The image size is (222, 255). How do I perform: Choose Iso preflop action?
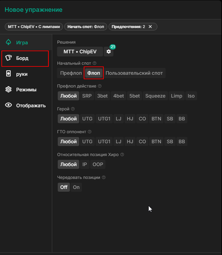click(191, 96)
